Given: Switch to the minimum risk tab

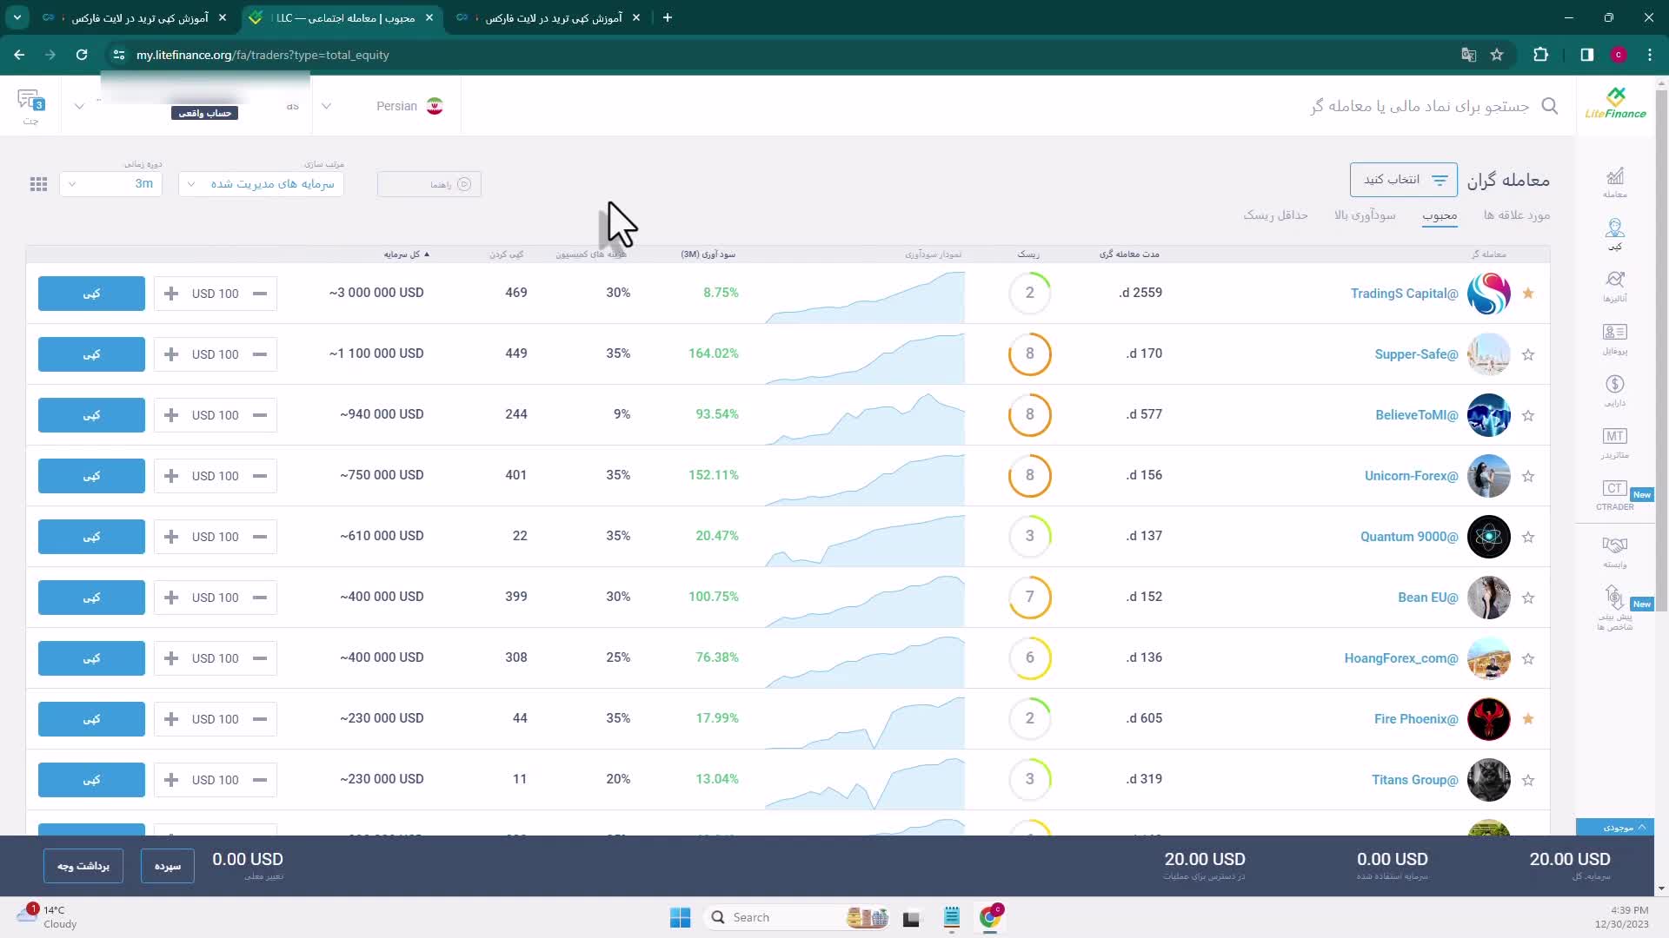Looking at the screenshot, I should coord(1275,215).
